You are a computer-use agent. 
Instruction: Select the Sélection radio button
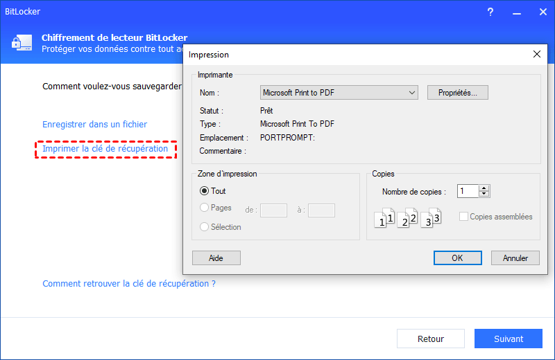tap(204, 227)
